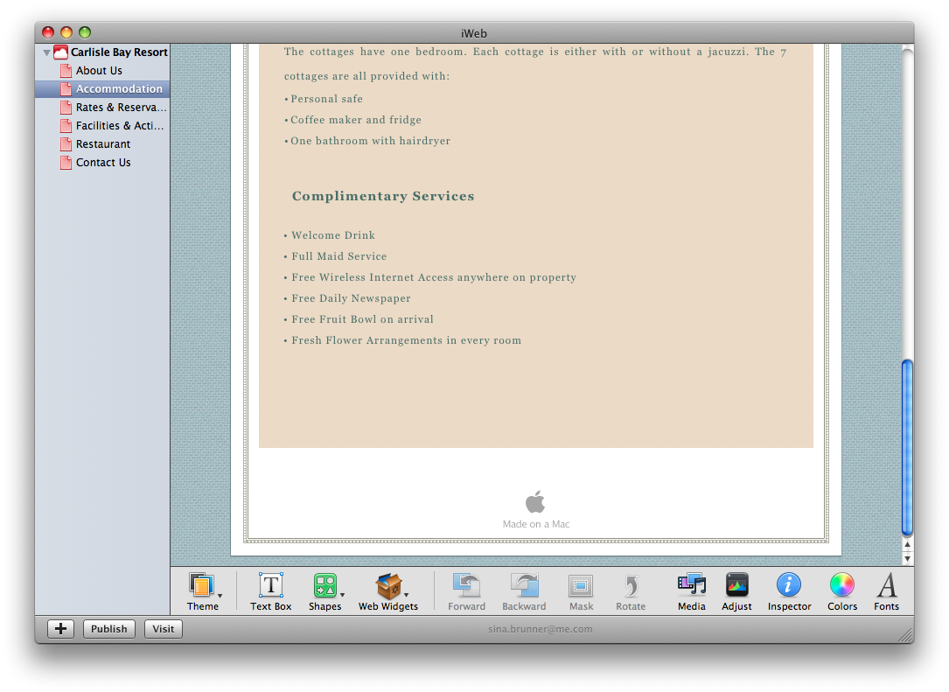
Task: Select the Restaurant page
Action: (103, 144)
